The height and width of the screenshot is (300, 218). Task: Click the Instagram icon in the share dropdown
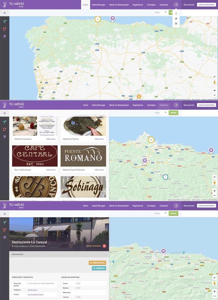176,24
